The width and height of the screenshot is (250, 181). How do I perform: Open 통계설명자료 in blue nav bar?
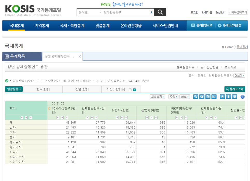[x=202, y=25]
